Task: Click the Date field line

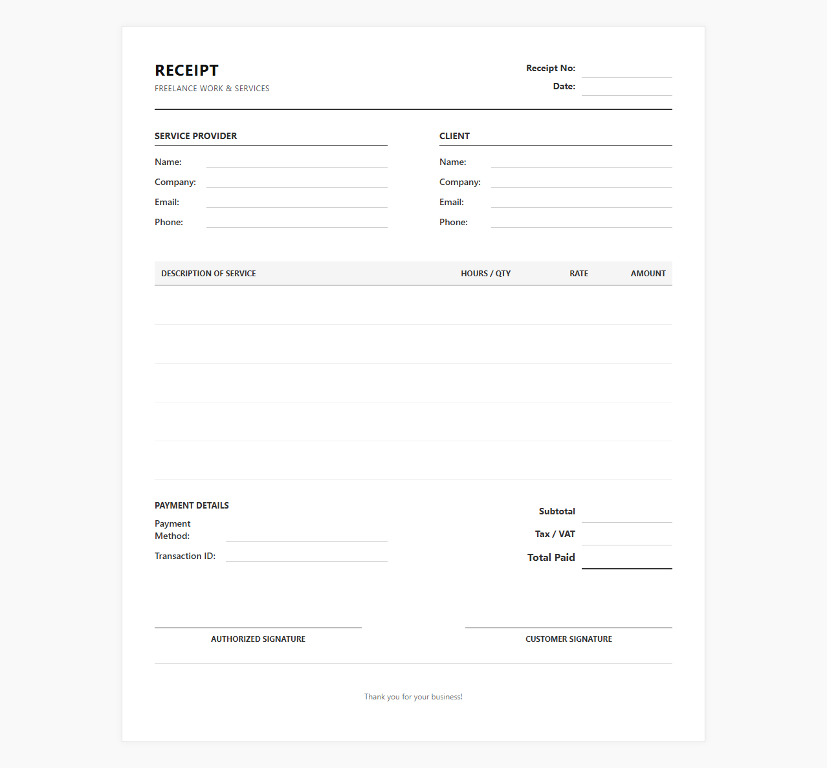Action: (x=626, y=87)
